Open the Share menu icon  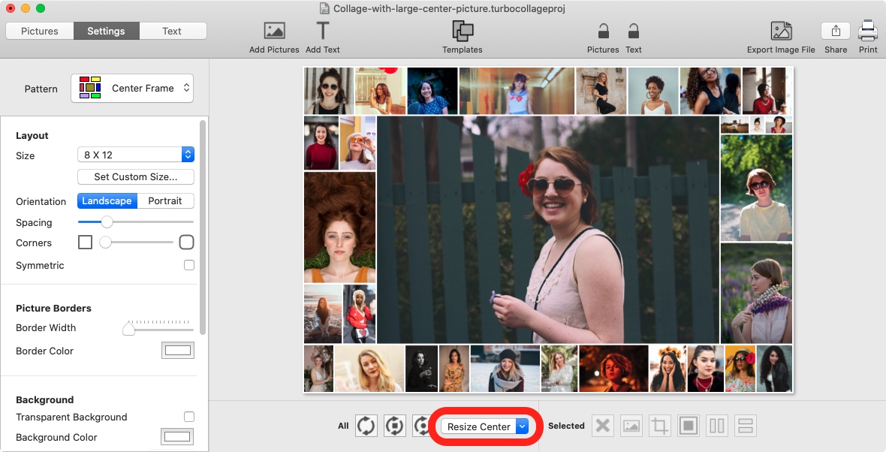point(835,31)
